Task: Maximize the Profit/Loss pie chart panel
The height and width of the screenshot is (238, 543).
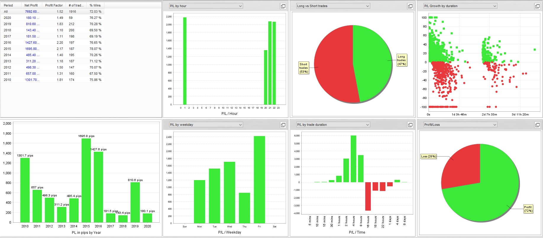Action: 537,125
